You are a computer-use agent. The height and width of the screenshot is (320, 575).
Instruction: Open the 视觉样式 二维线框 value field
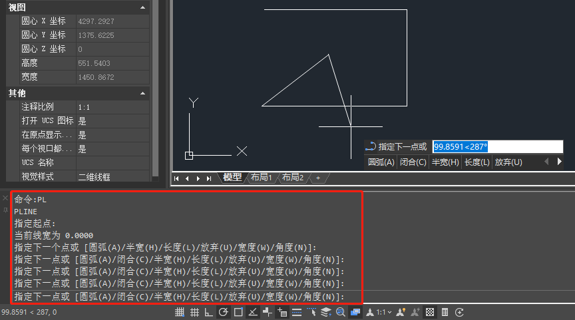[x=112, y=177]
